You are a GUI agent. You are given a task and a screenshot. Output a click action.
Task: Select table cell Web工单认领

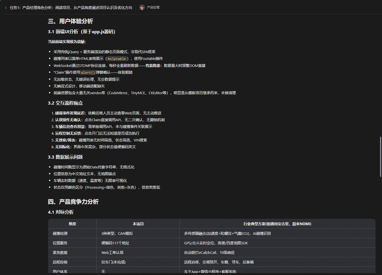[138, 253]
